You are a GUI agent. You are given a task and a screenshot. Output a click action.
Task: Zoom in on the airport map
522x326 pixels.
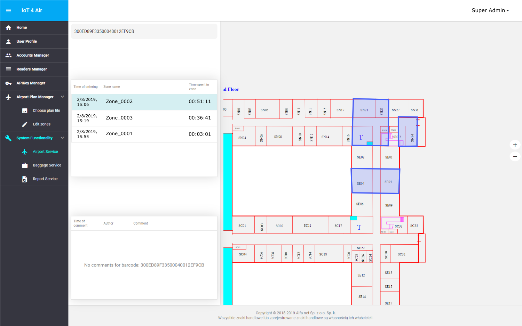click(x=515, y=145)
